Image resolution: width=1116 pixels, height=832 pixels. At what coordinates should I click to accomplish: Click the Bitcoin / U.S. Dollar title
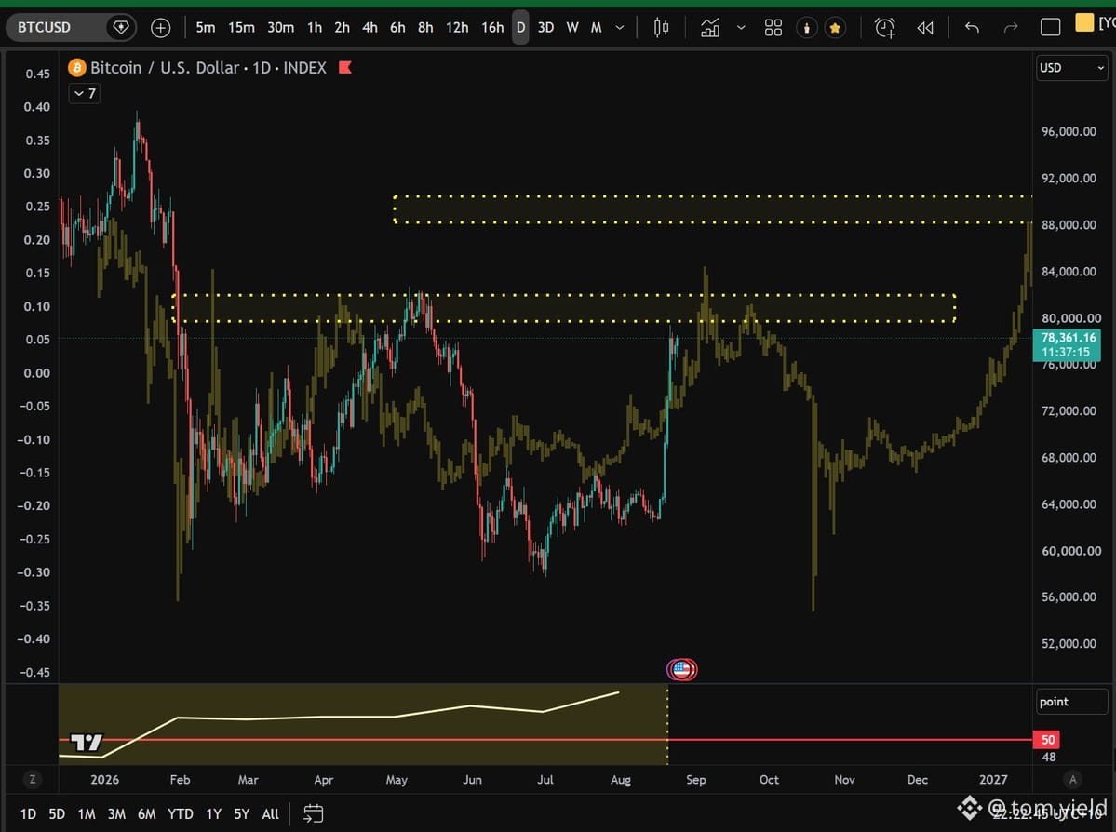coord(165,68)
